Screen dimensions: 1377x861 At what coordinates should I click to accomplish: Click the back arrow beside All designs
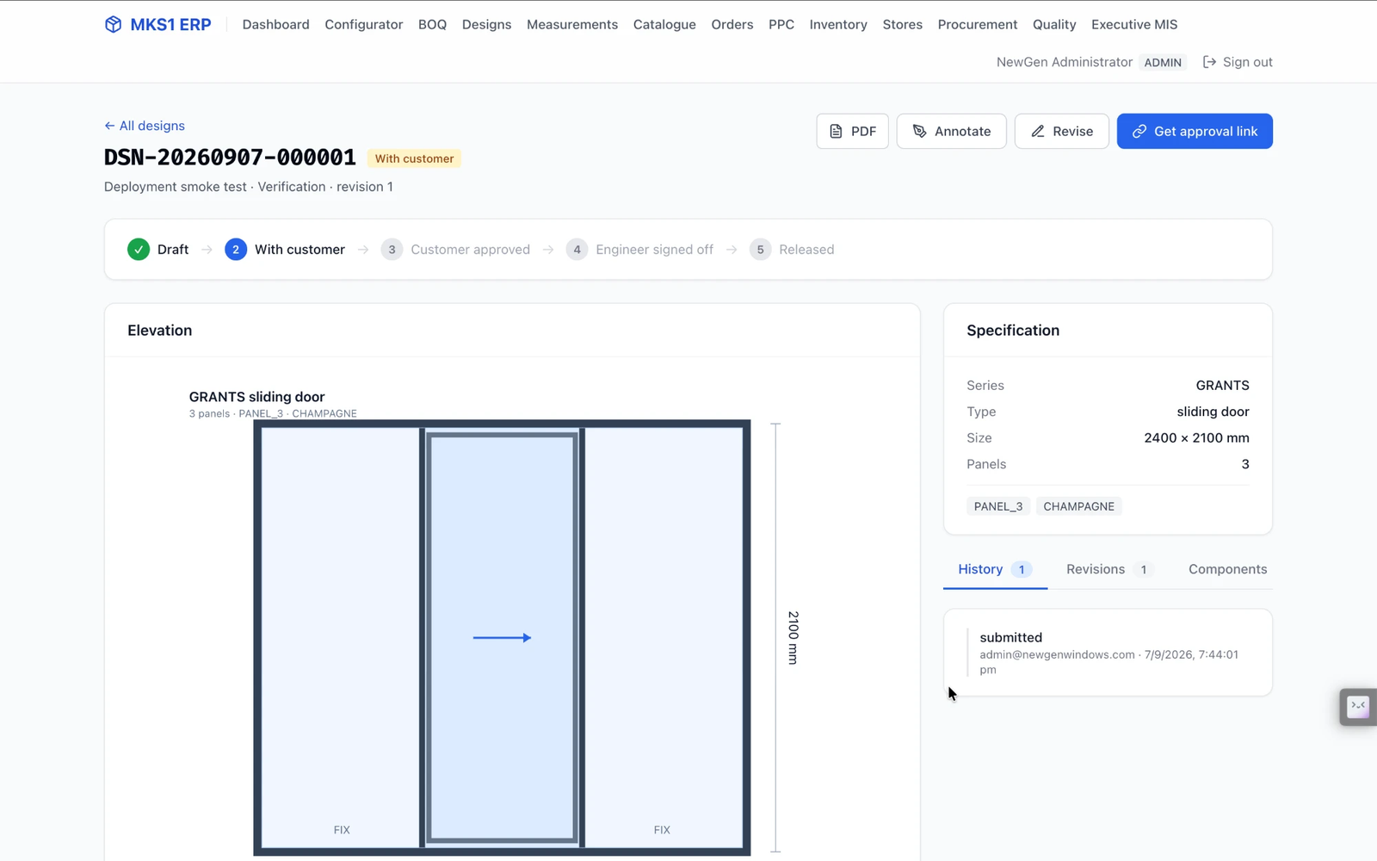coord(109,126)
